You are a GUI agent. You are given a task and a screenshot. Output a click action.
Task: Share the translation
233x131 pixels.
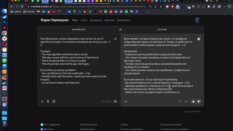[186, 102]
